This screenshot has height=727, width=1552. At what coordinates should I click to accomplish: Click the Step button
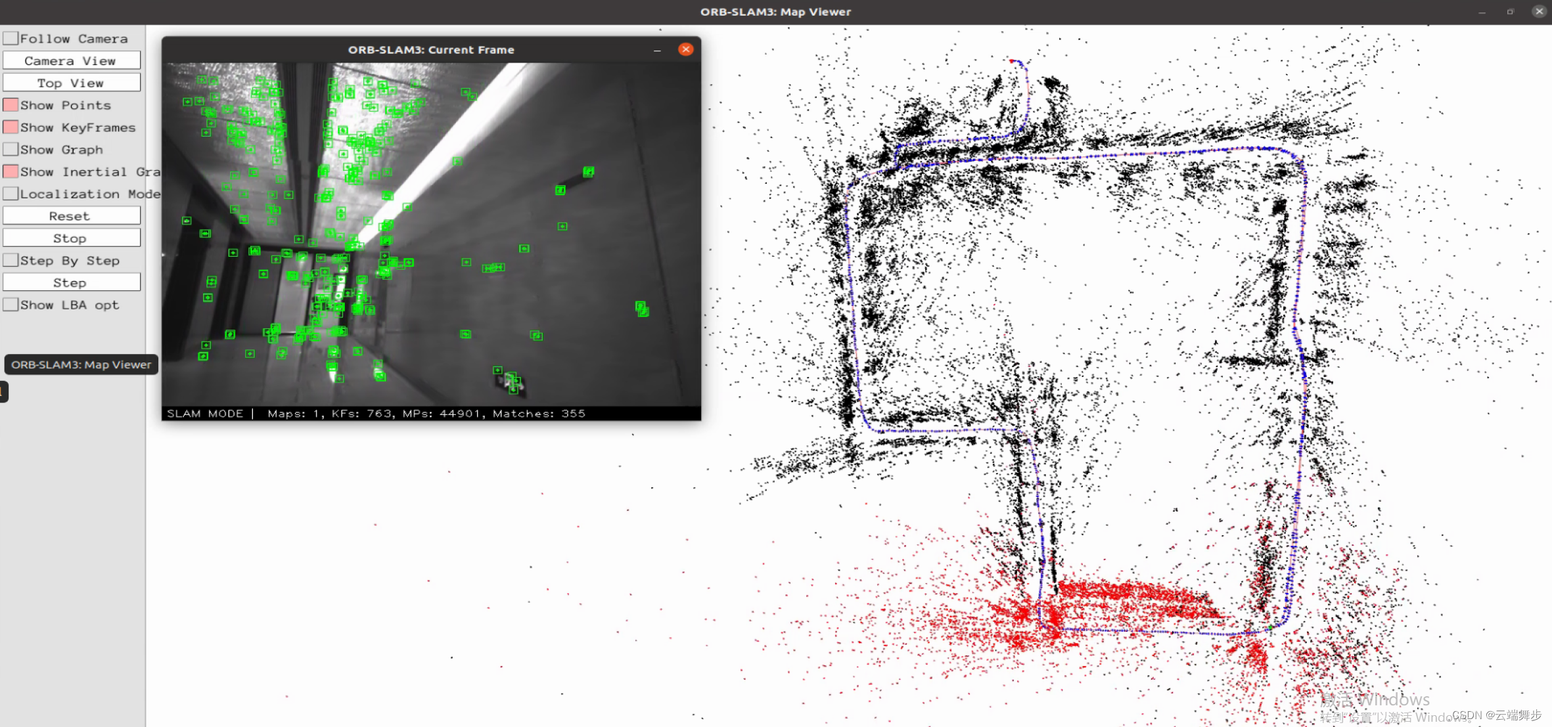pos(71,283)
